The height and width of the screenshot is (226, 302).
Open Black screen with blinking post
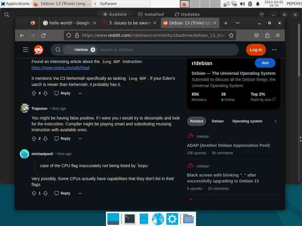point(223,178)
